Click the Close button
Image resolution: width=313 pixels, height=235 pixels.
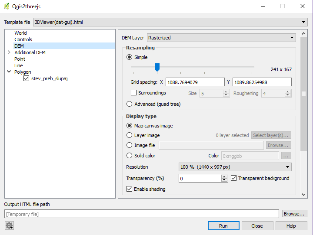coord(257,226)
